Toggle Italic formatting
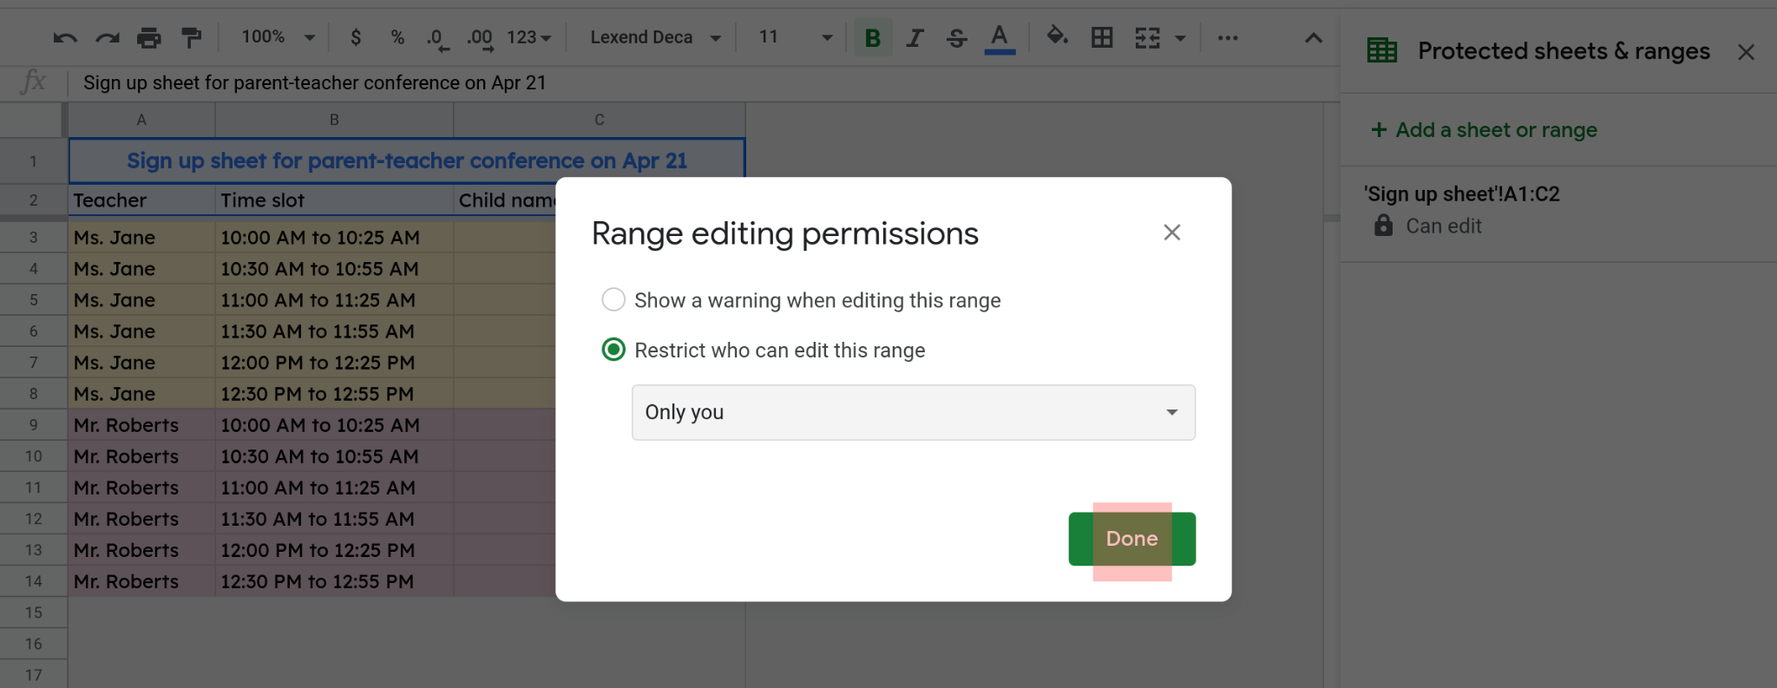Image resolution: width=1777 pixels, height=688 pixels. tap(915, 37)
